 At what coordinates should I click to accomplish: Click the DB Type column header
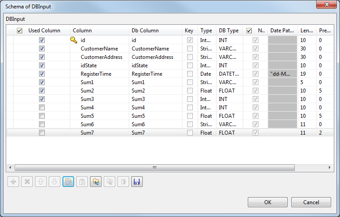[229, 31]
